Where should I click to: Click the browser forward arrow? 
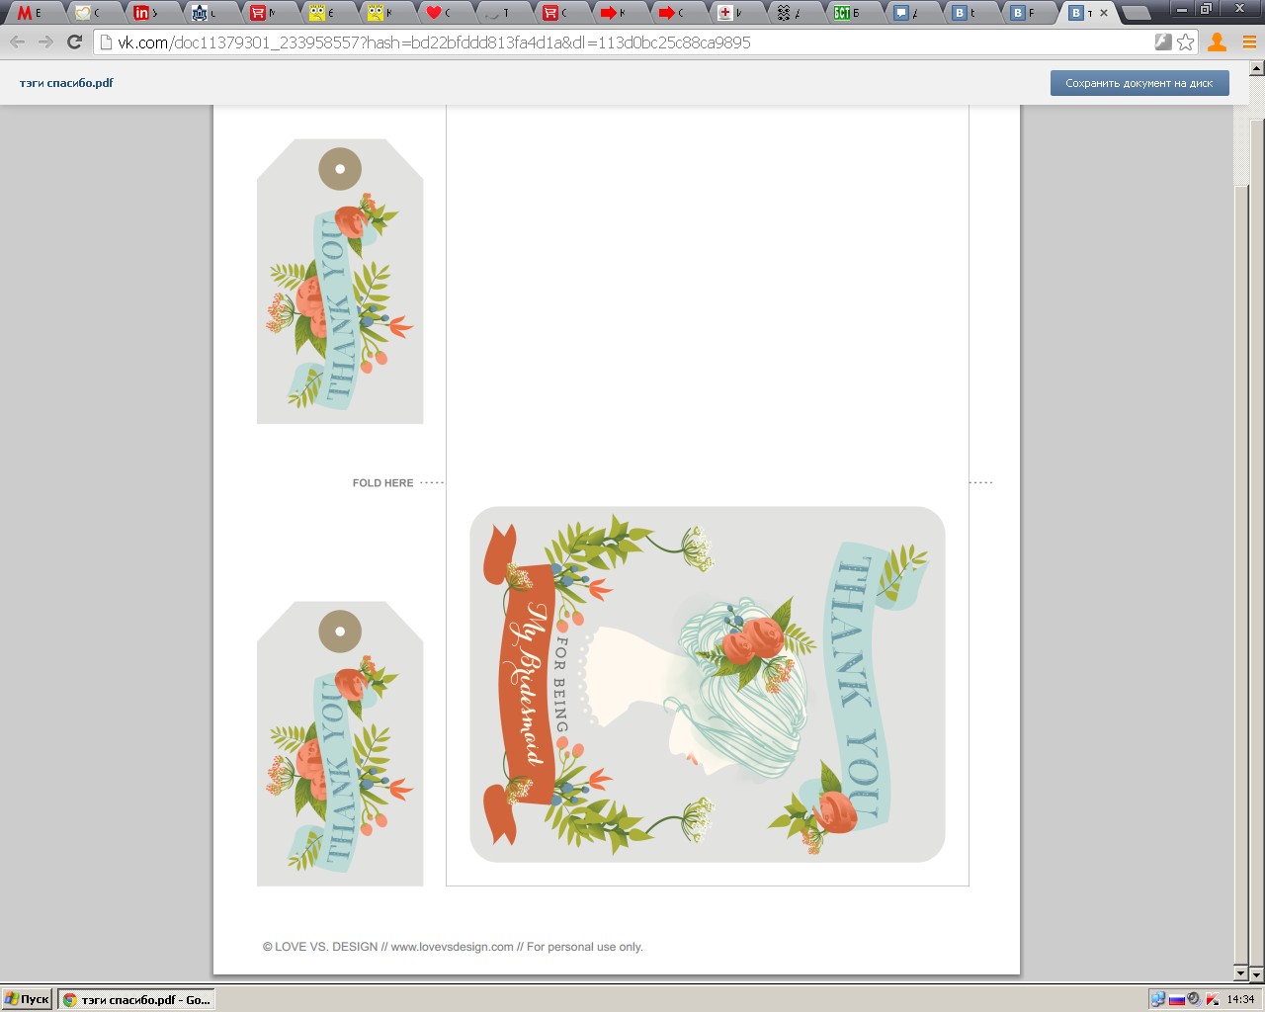coord(45,42)
